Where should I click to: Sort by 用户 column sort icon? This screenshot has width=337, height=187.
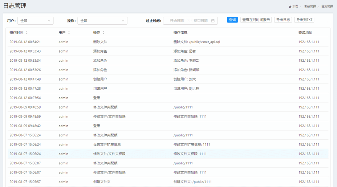(x=69, y=33)
